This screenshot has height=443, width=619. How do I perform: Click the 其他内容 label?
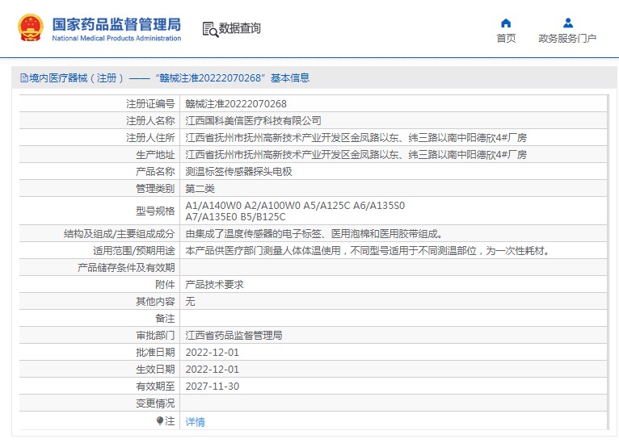[155, 302]
